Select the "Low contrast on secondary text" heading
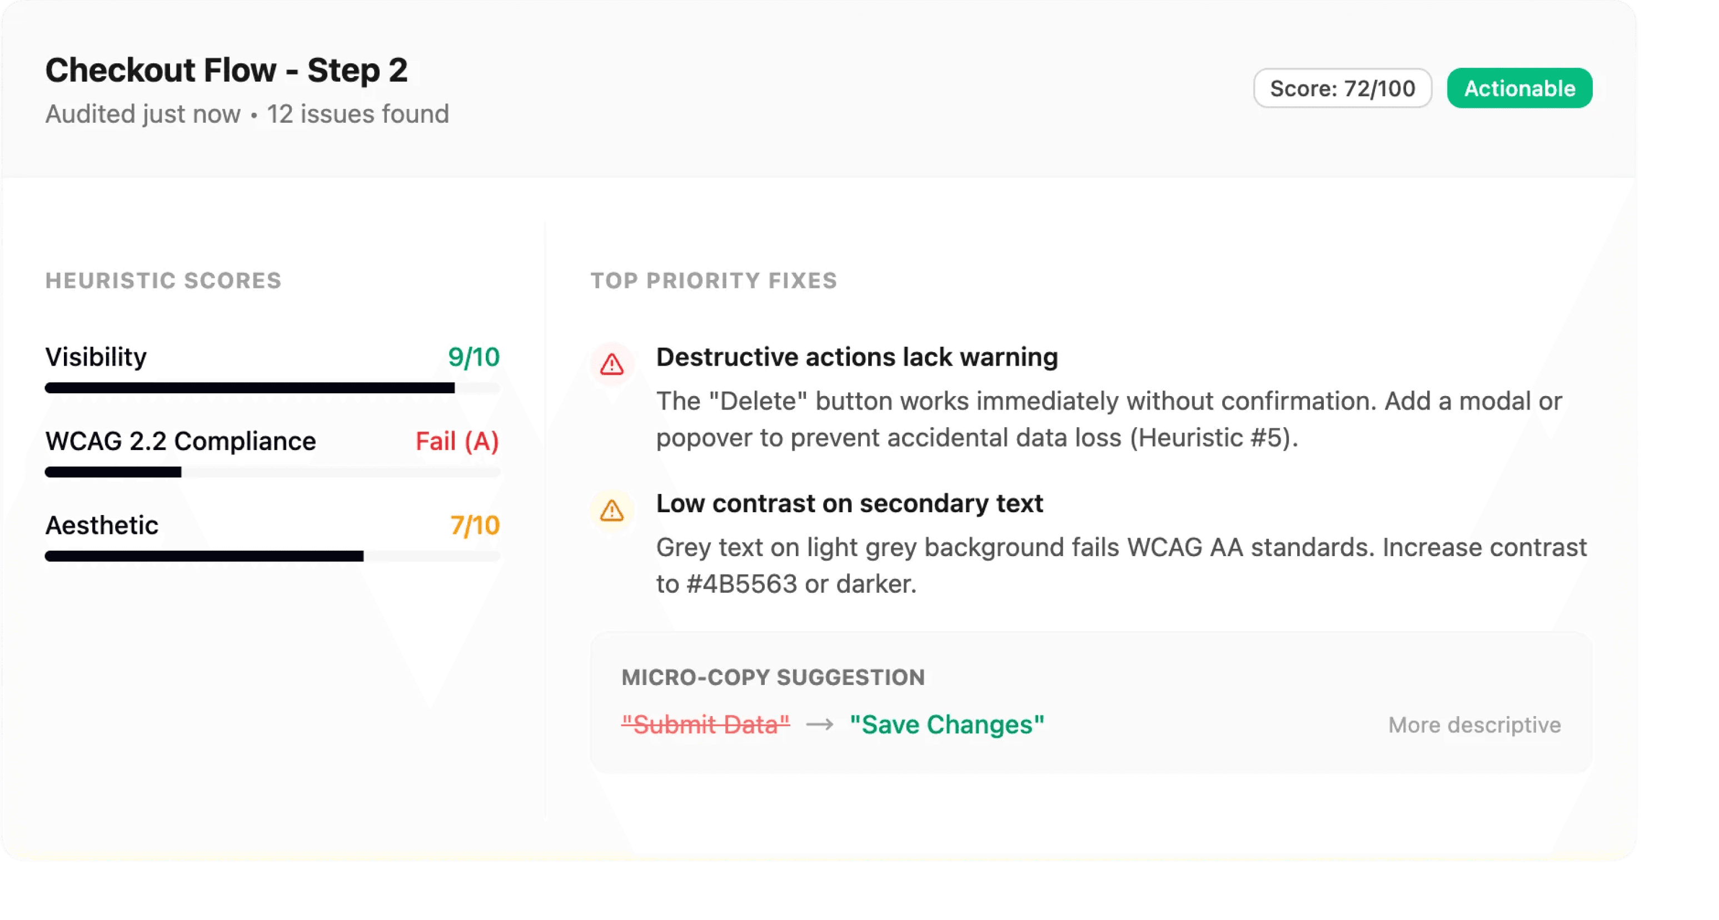This screenshot has width=1719, height=920. point(849,503)
